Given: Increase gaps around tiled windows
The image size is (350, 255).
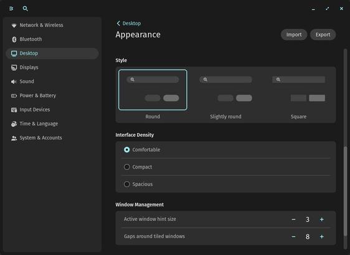Looking at the screenshot, I should (x=321, y=236).
